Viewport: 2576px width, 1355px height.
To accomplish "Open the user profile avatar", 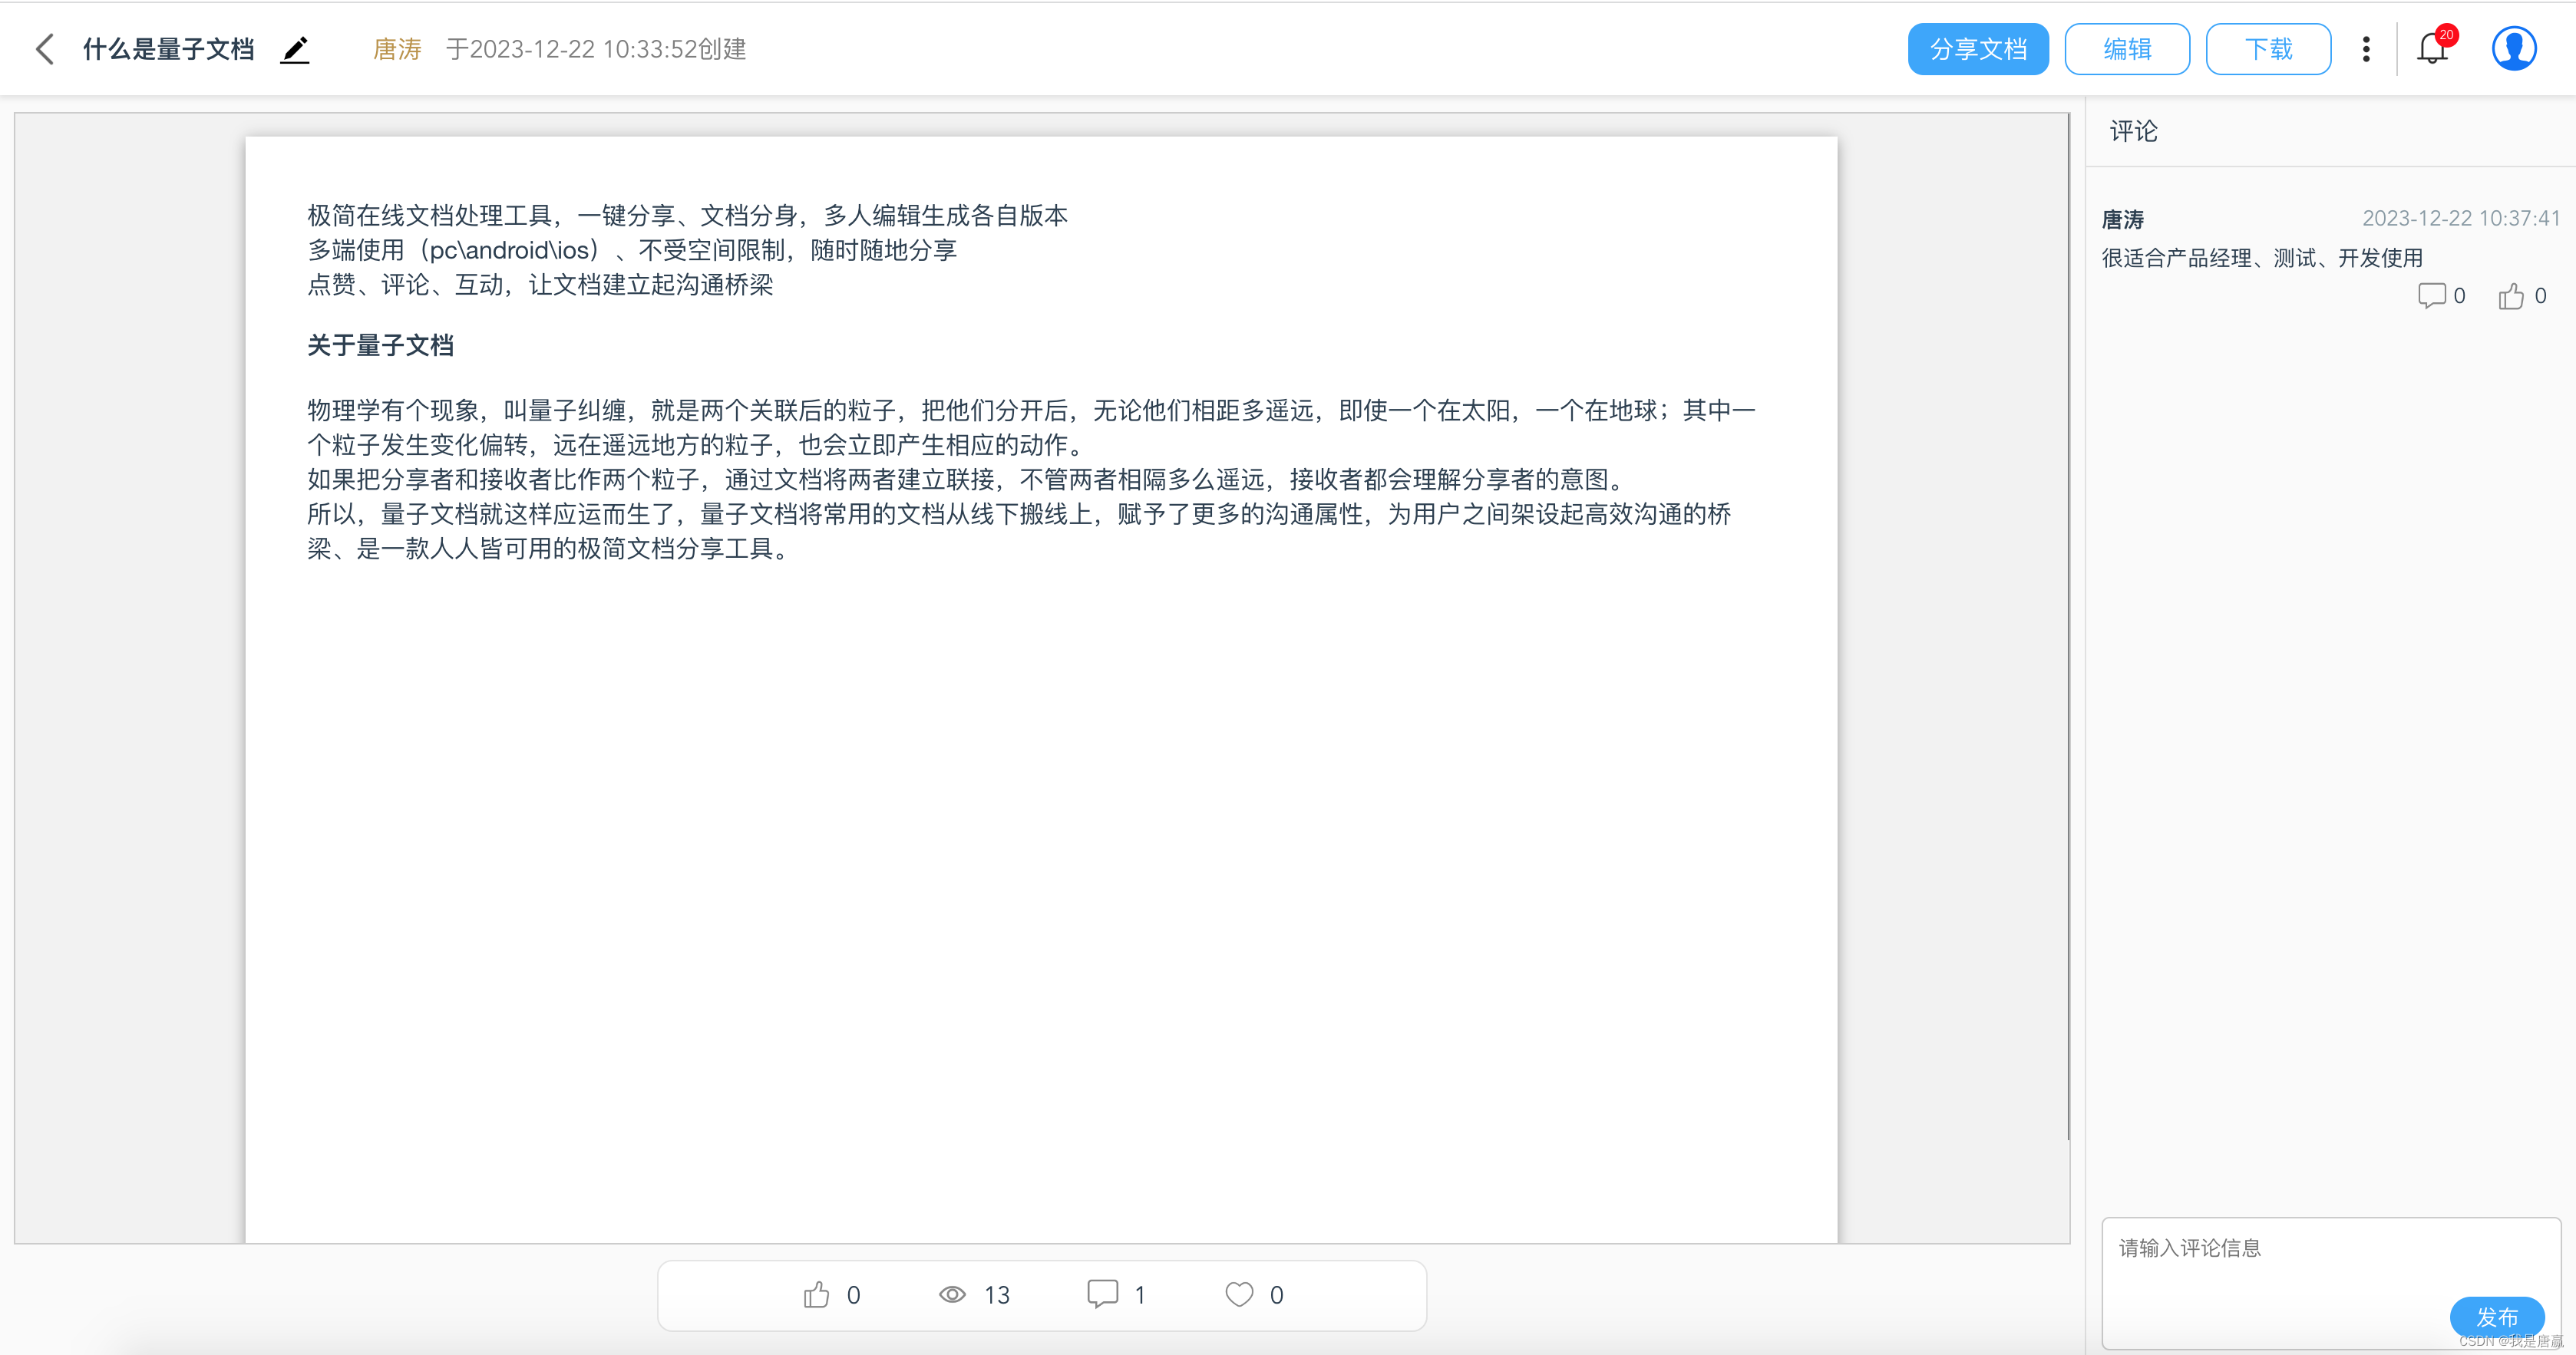I will tap(2513, 48).
